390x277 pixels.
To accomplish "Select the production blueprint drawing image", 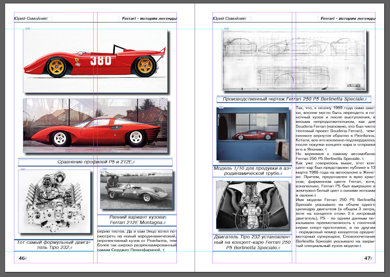I will point(294,60).
